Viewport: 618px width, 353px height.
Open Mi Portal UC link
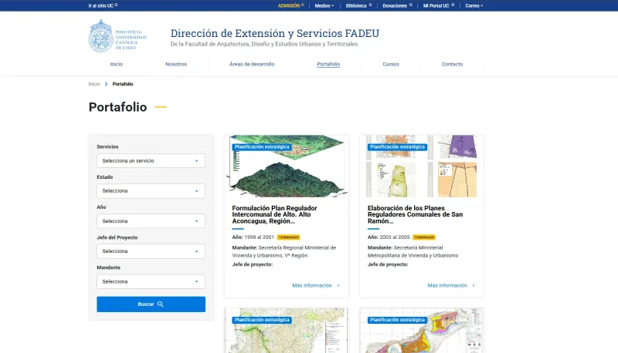tap(439, 6)
